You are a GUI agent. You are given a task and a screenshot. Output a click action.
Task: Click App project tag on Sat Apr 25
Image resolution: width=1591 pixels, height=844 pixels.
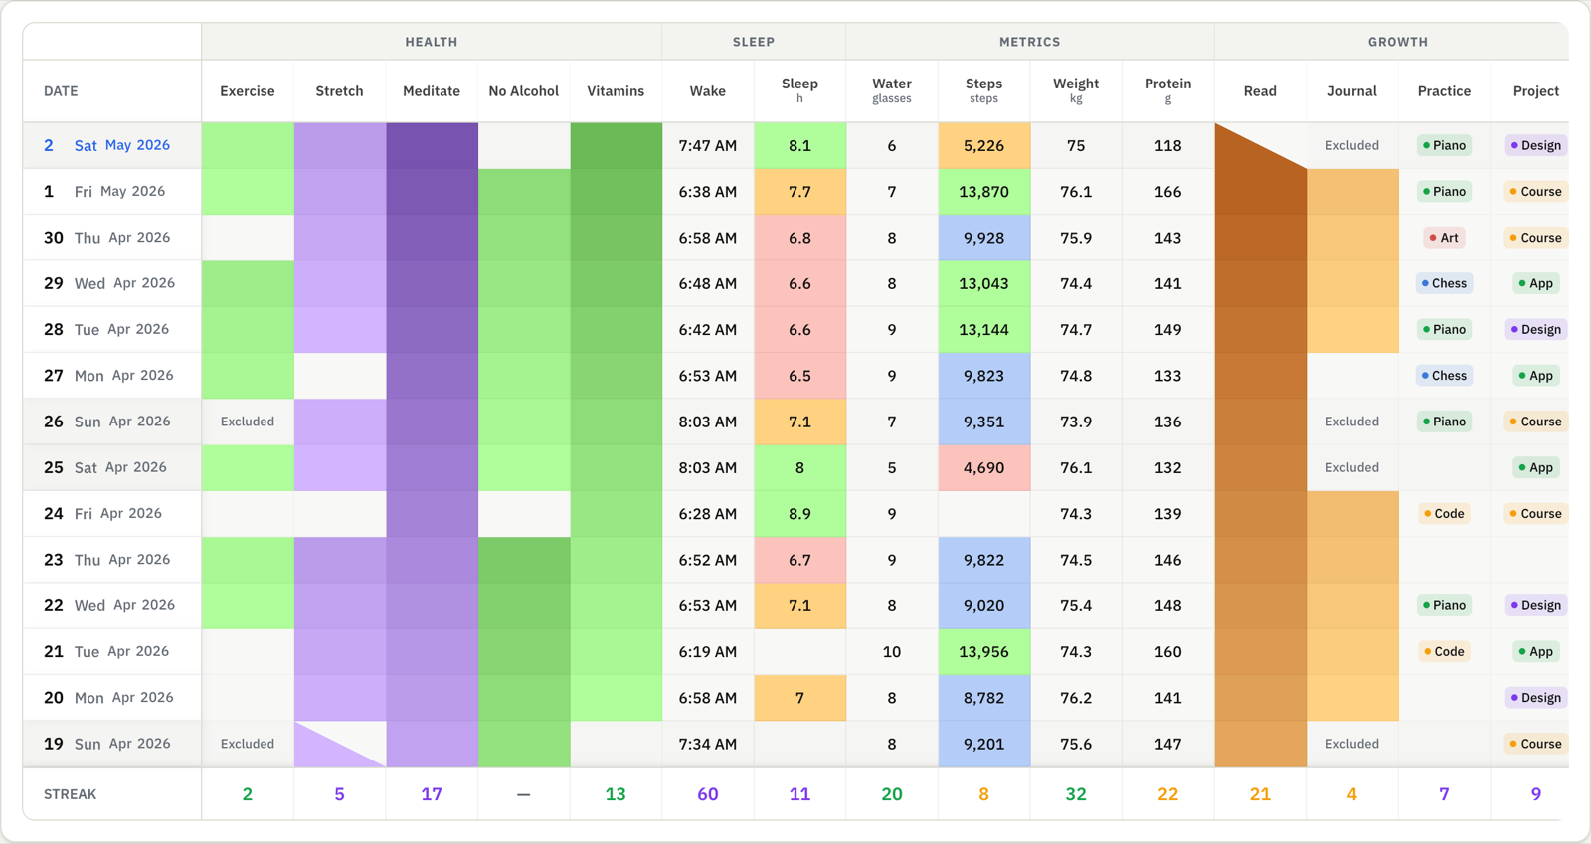(1536, 467)
